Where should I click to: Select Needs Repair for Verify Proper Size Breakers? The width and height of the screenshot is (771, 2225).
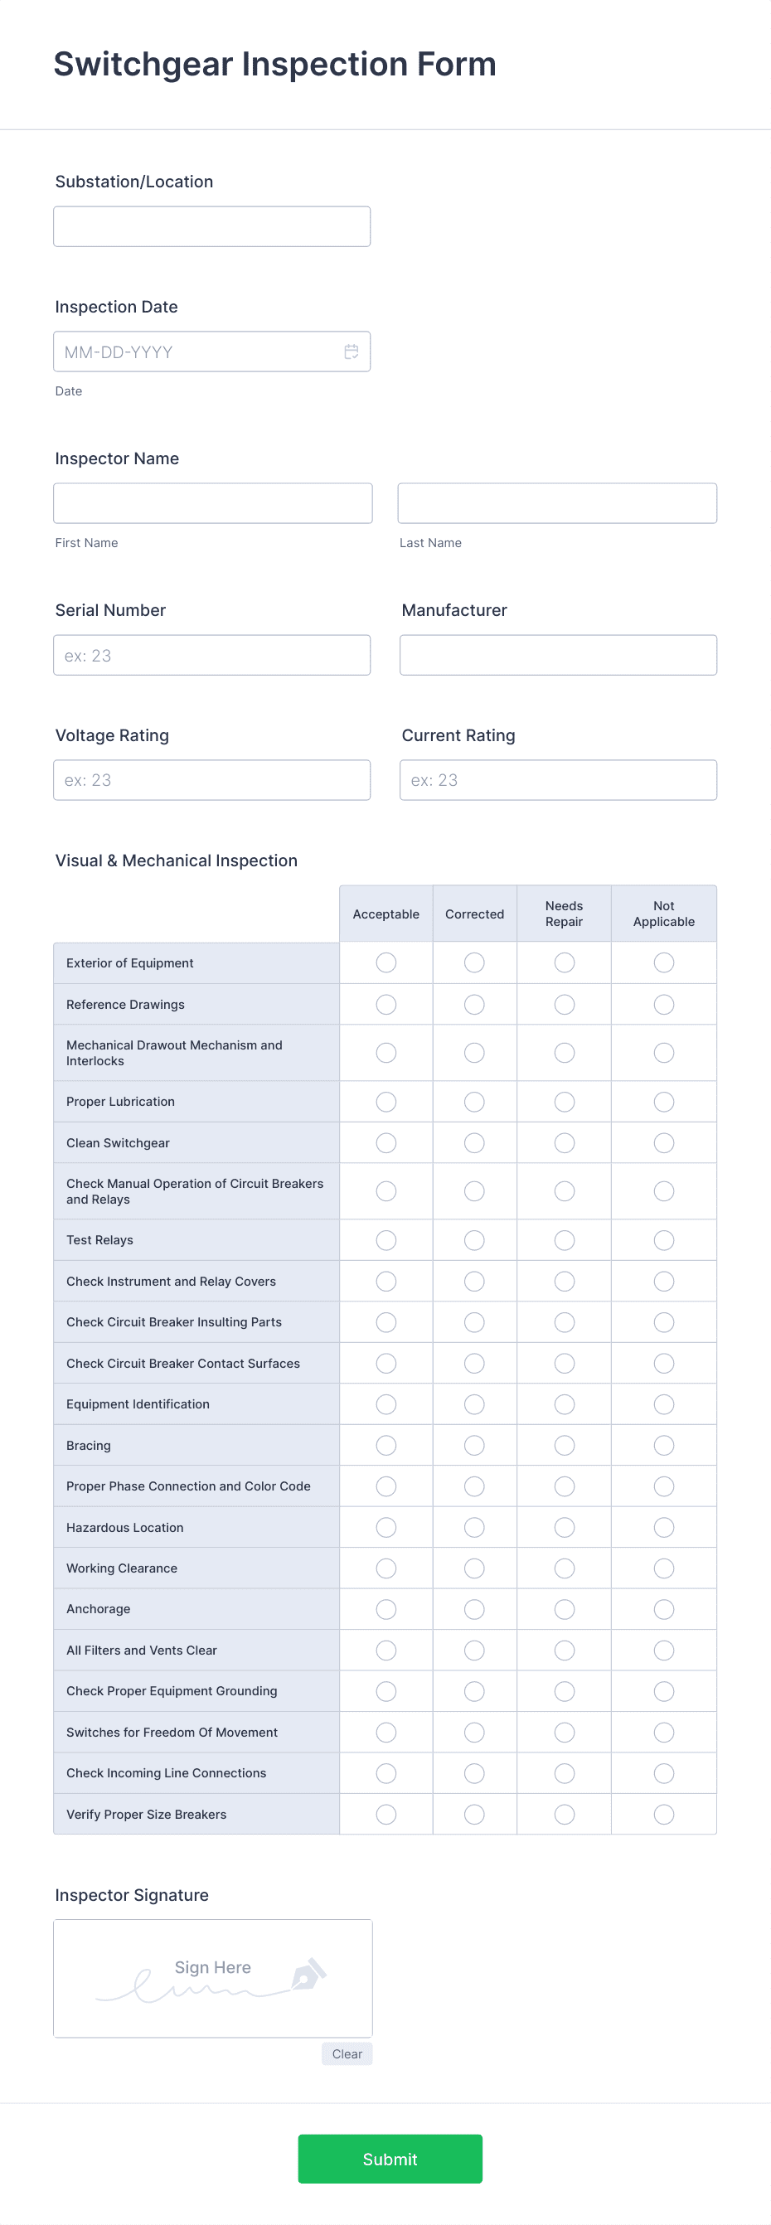(x=563, y=1814)
